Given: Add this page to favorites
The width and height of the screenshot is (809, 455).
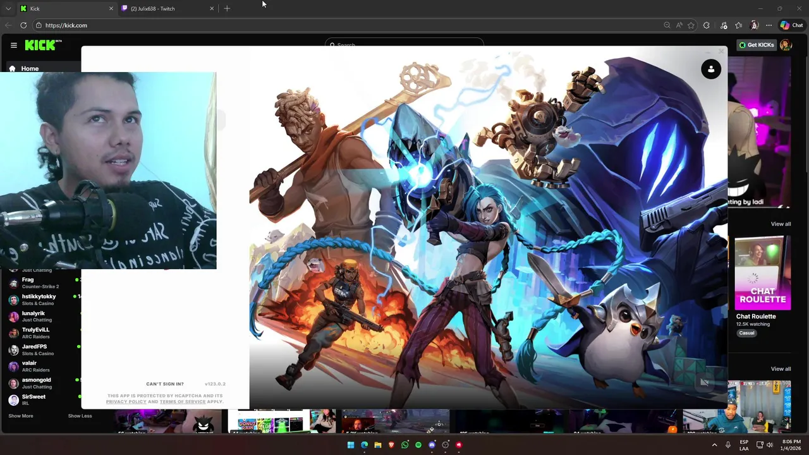Looking at the screenshot, I should click(x=691, y=25).
